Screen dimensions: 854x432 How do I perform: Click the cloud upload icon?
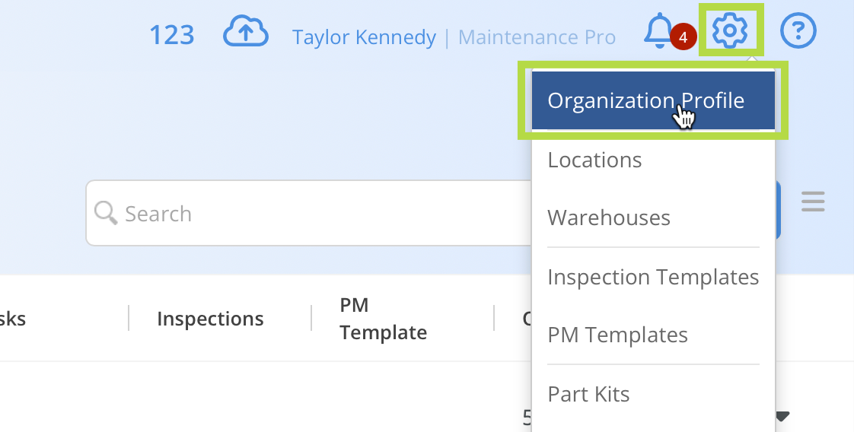coord(246,31)
